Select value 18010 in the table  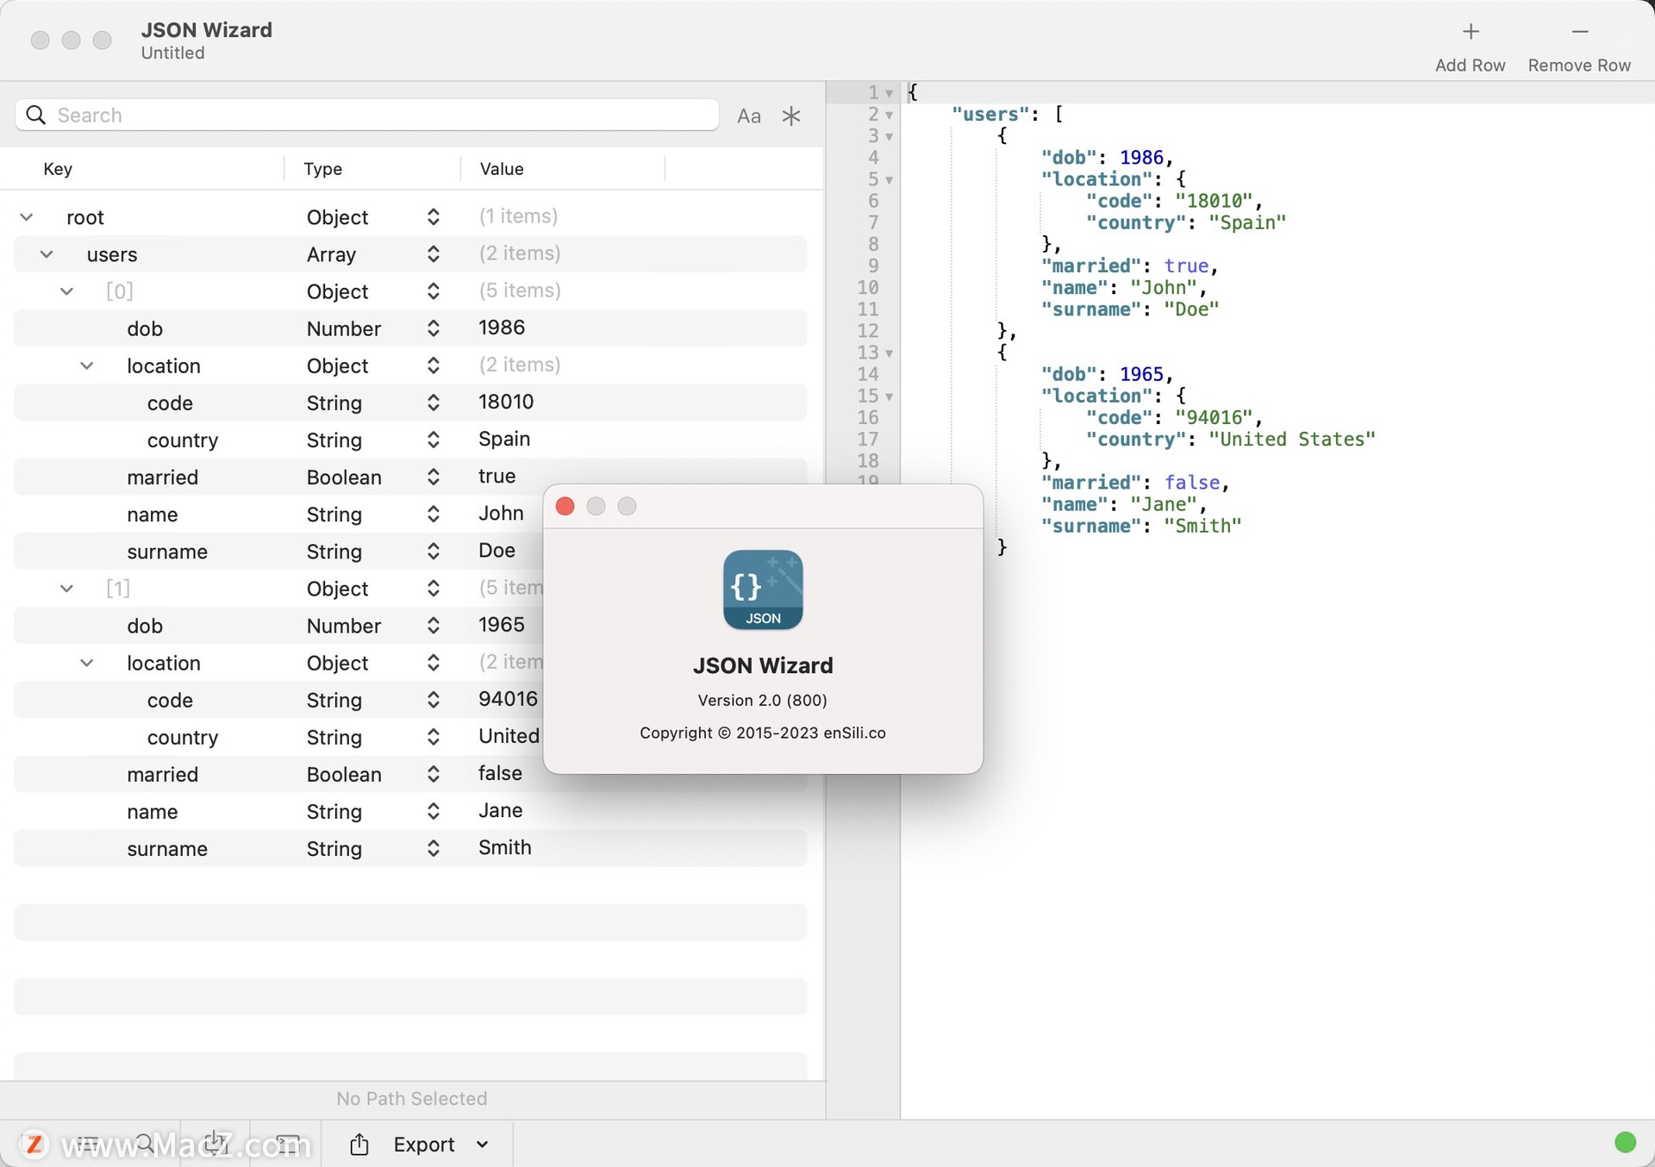506,402
